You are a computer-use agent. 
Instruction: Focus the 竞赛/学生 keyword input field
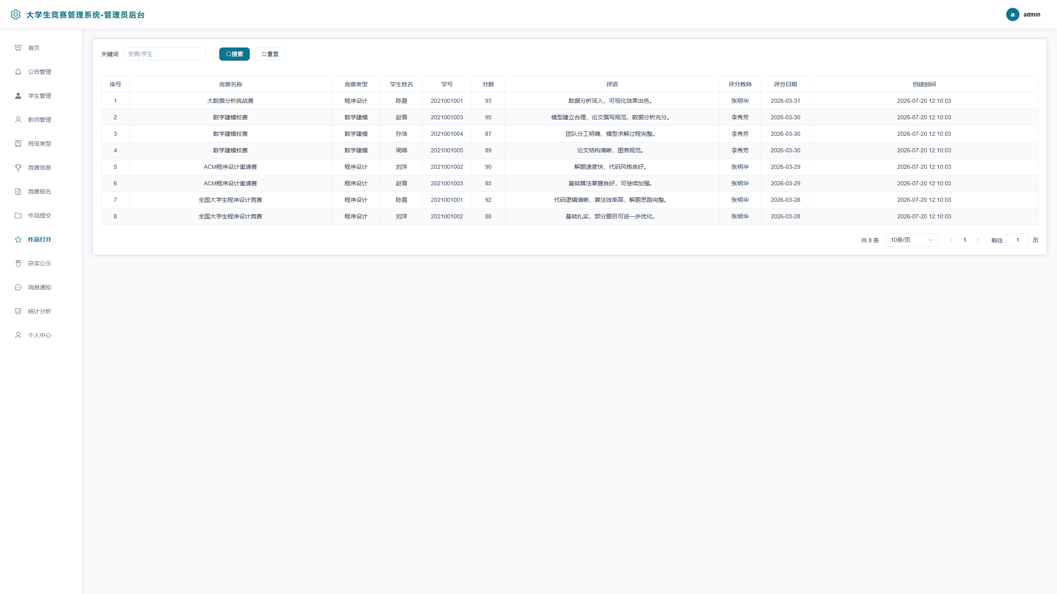click(x=165, y=54)
